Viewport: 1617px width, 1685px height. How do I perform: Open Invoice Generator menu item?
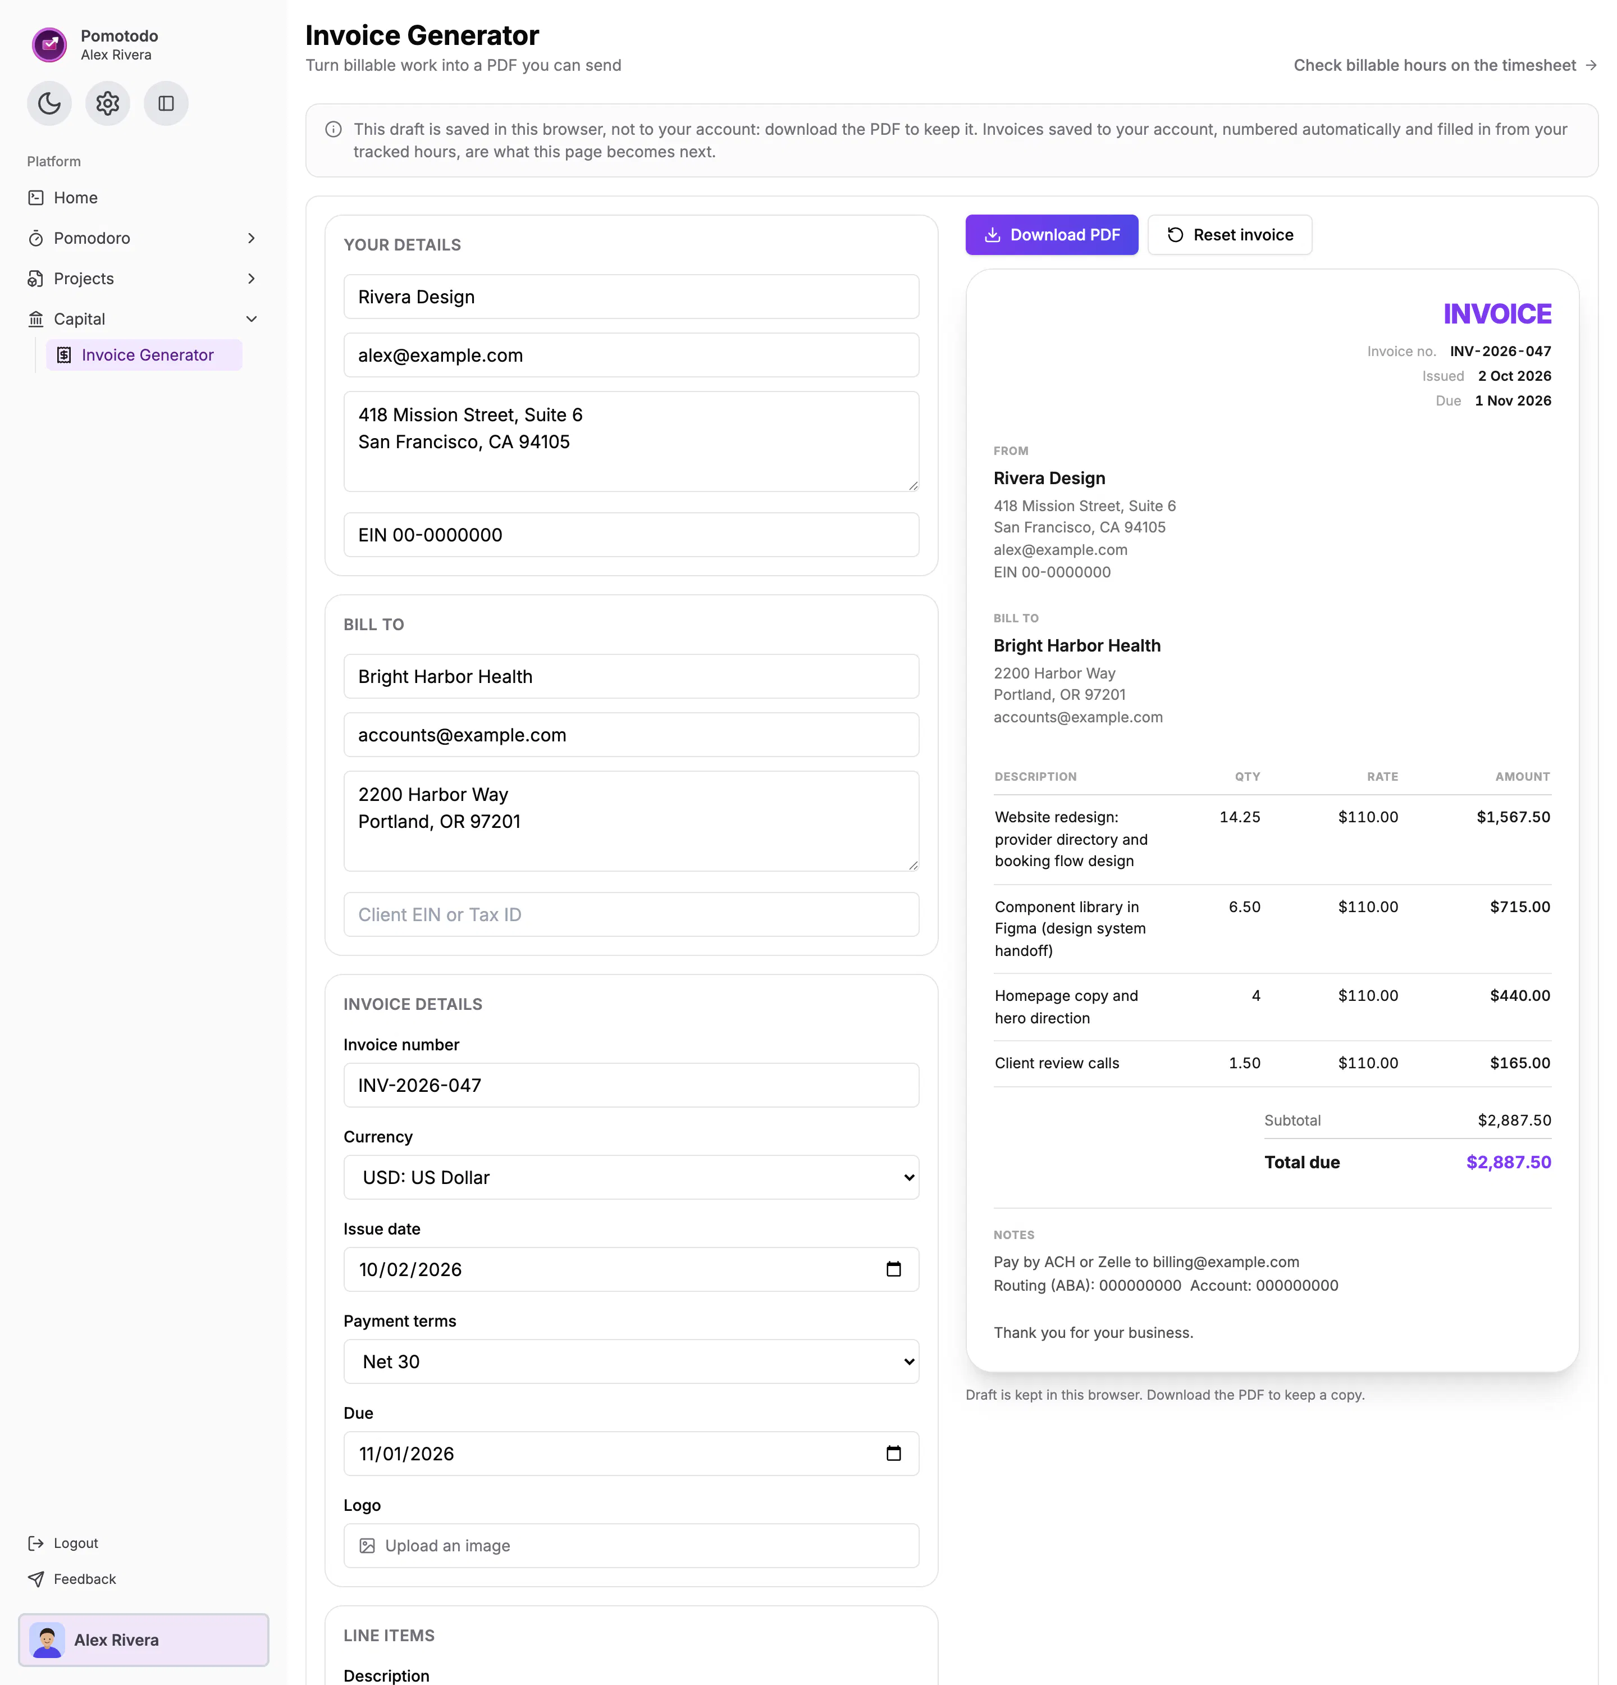pyautogui.click(x=144, y=355)
